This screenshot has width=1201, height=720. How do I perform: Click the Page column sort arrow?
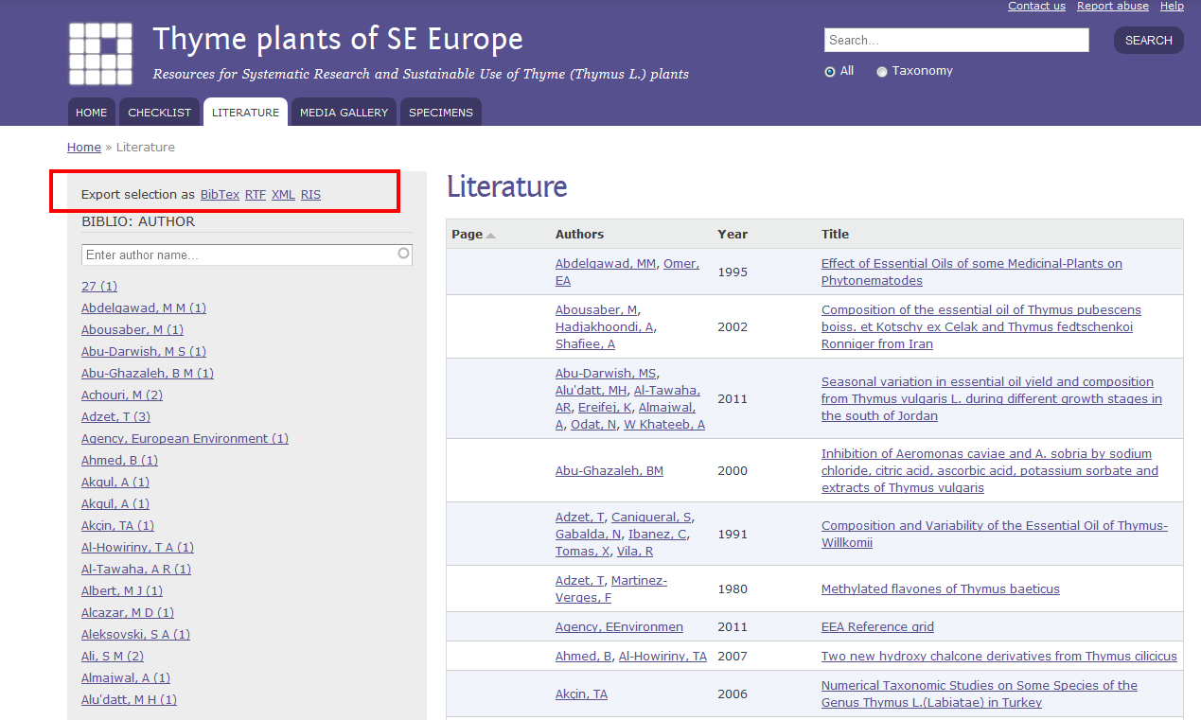pyautogui.click(x=490, y=236)
